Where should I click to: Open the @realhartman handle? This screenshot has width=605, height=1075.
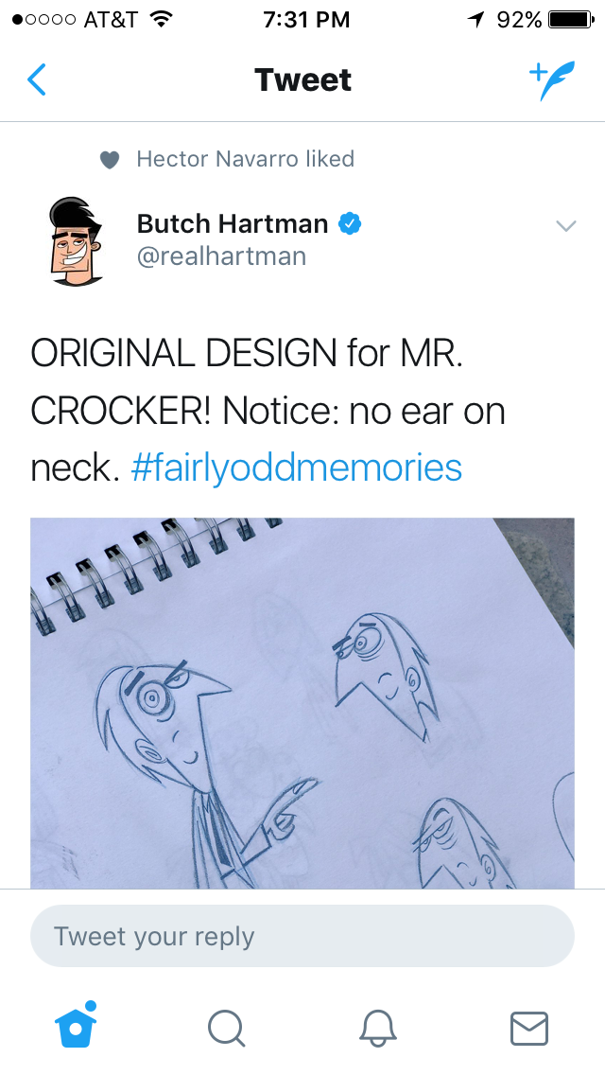221,256
